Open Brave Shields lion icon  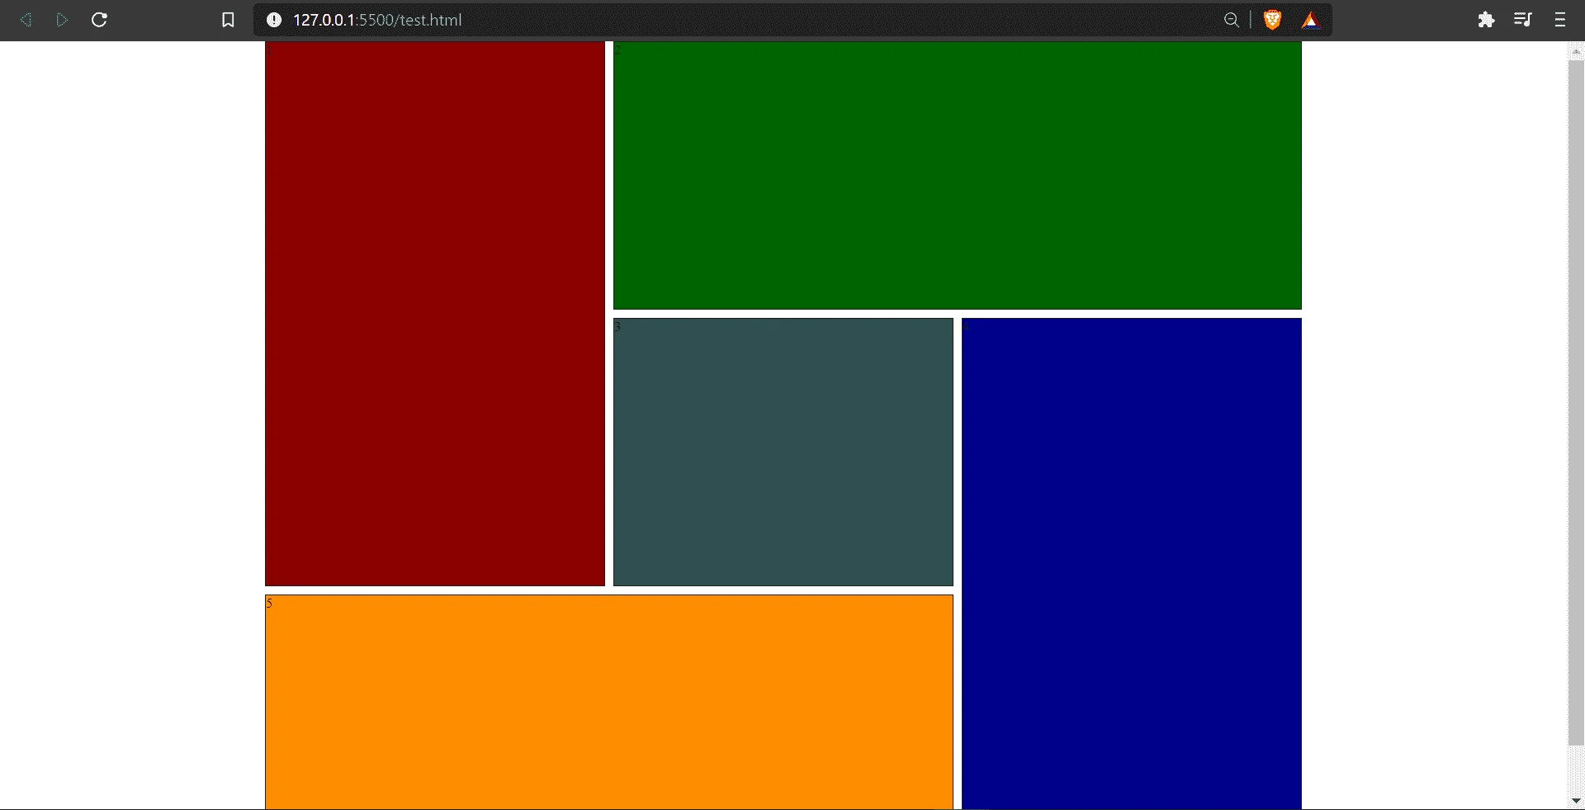1272,20
